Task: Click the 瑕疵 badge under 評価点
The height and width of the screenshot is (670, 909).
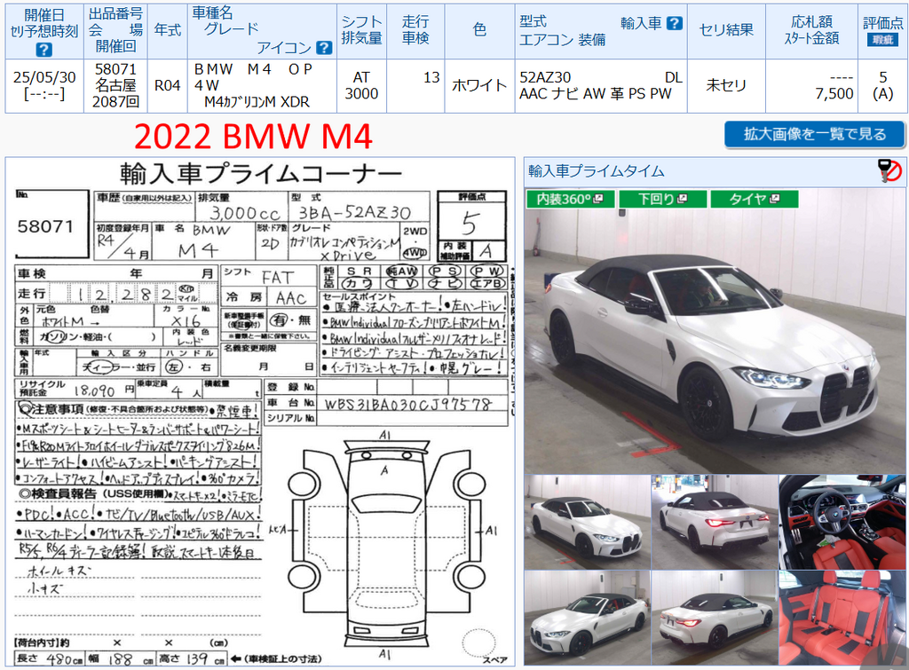Action: pyautogui.click(x=882, y=39)
